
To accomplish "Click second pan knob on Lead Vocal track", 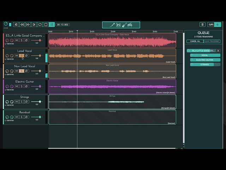I will (x=12, y=56).
